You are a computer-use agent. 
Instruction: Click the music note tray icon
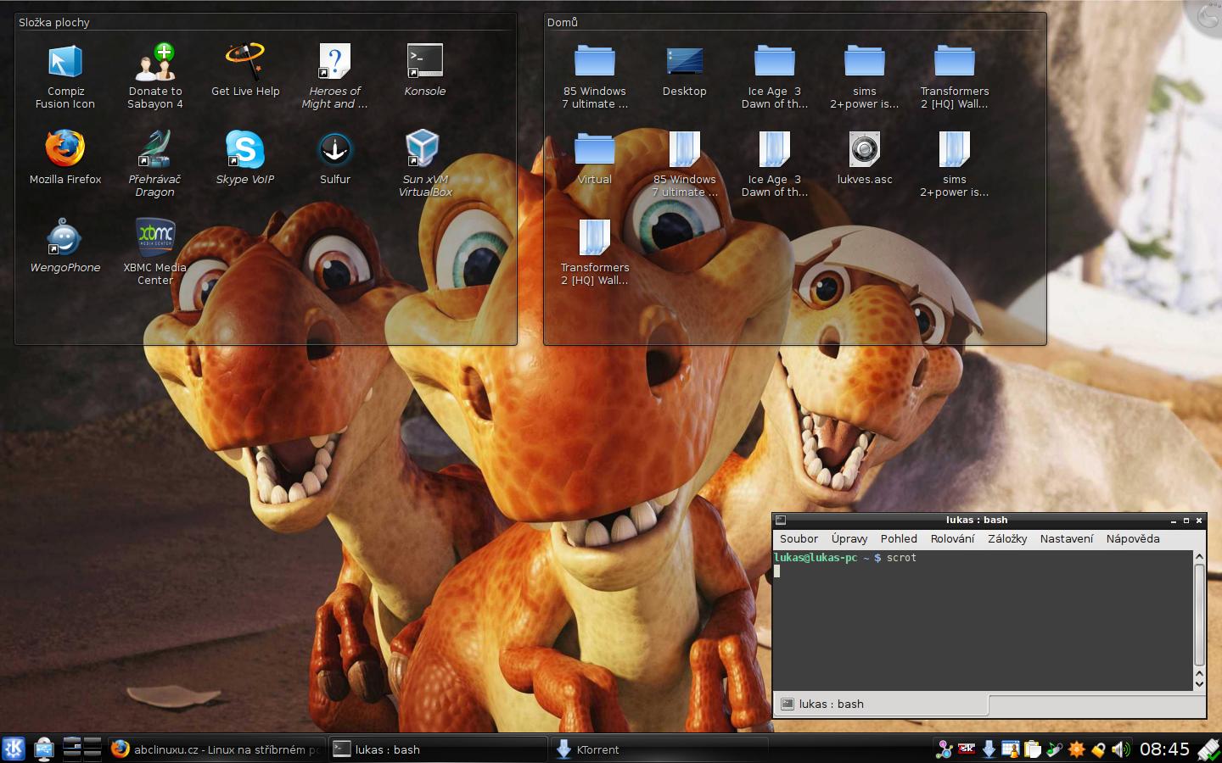click(x=1055, y=749)
